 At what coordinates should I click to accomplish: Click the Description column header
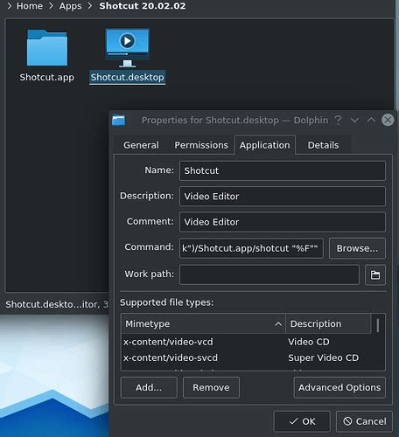(328, 323)
